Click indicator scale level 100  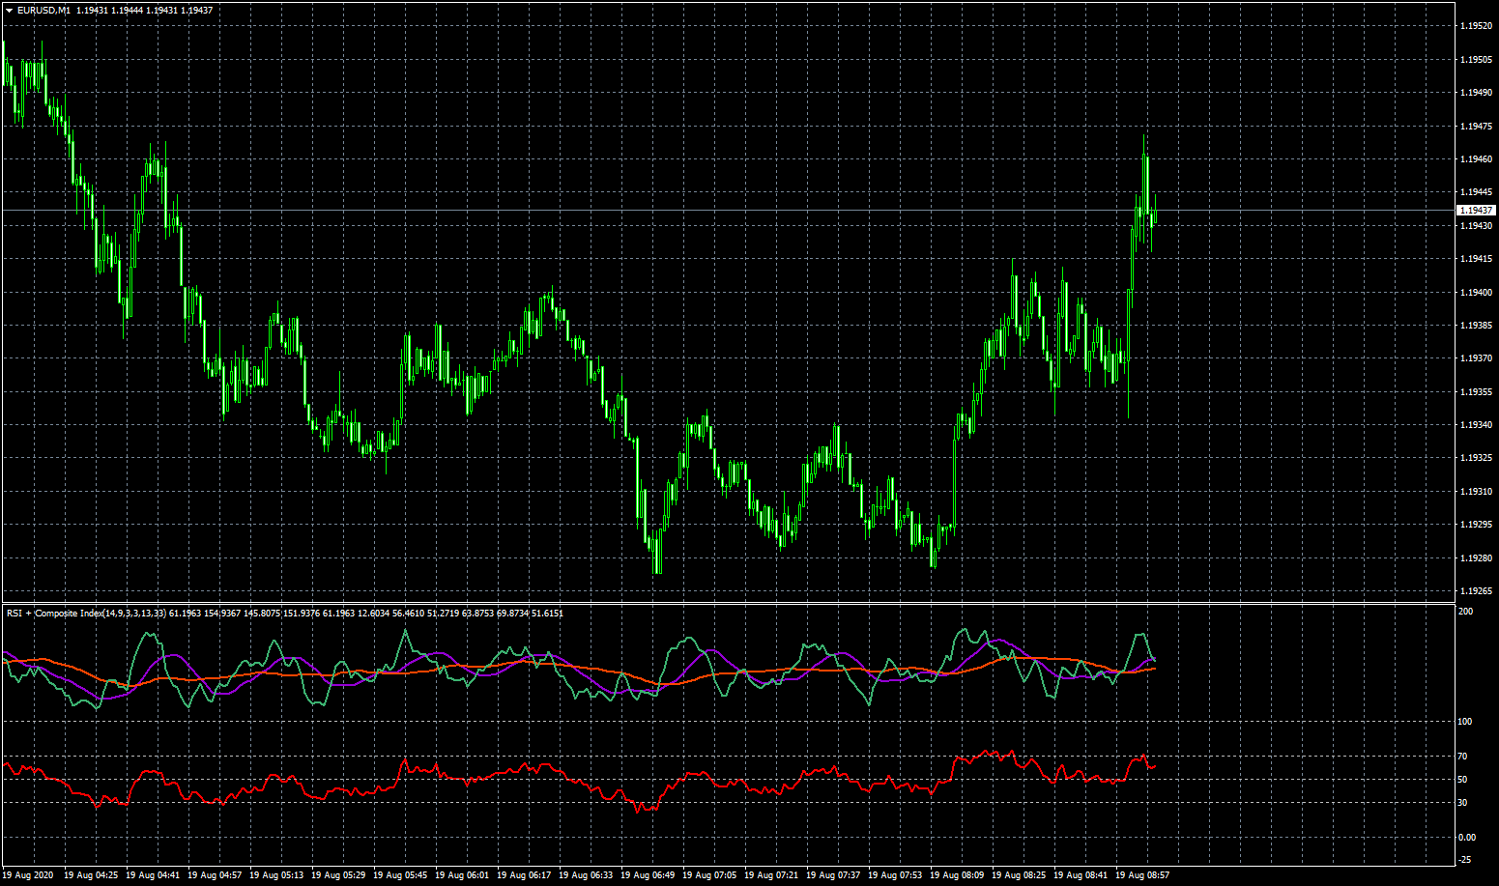point(1465,722)
